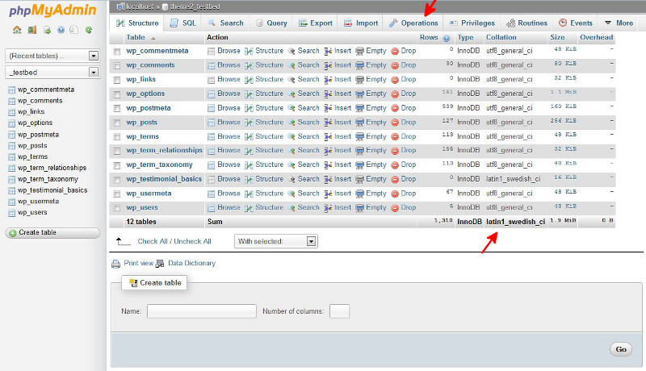Click wp_posts table icon in sidebar
Image resolution: width=646 pixels, height=371 pixels.
(x=11, y=146)
